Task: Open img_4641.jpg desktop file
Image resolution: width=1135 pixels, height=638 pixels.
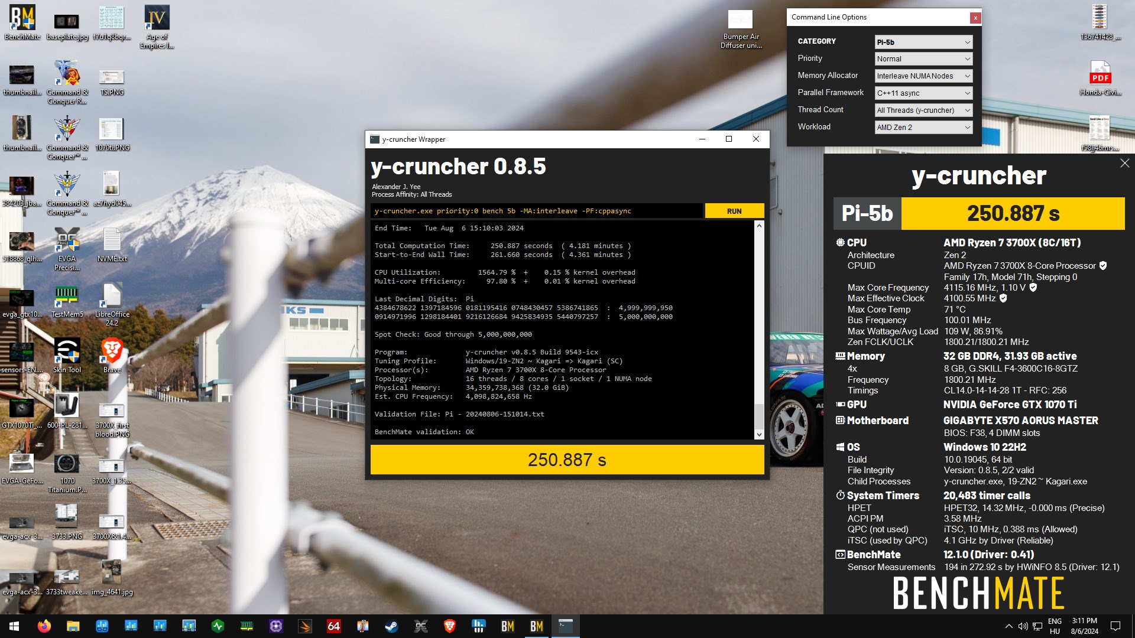Action: [x=112, y=577]
